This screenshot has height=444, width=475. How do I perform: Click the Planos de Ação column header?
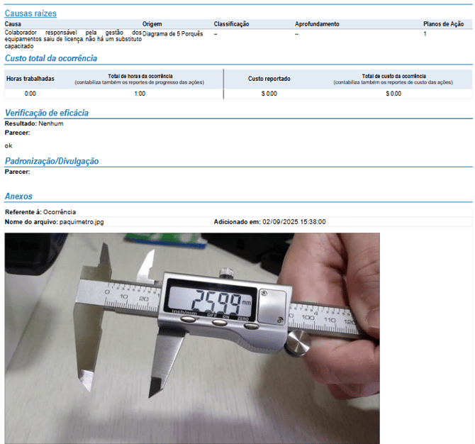443,24
